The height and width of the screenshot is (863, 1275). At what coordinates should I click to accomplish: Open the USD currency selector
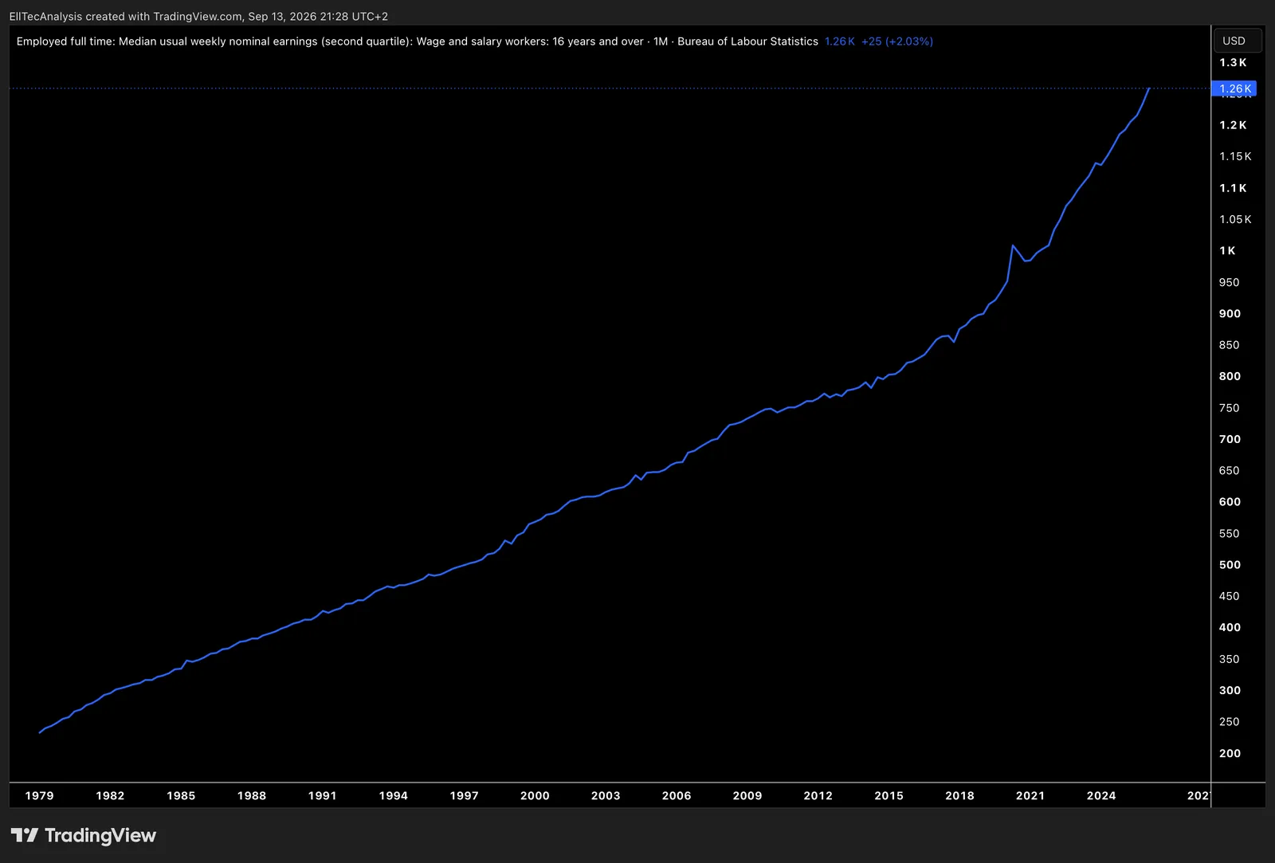[1237, 41]
